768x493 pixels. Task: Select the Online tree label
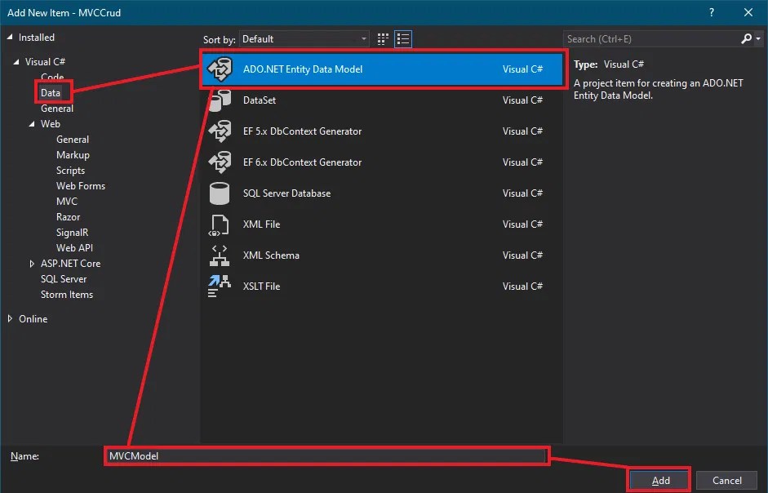point(33,319)
